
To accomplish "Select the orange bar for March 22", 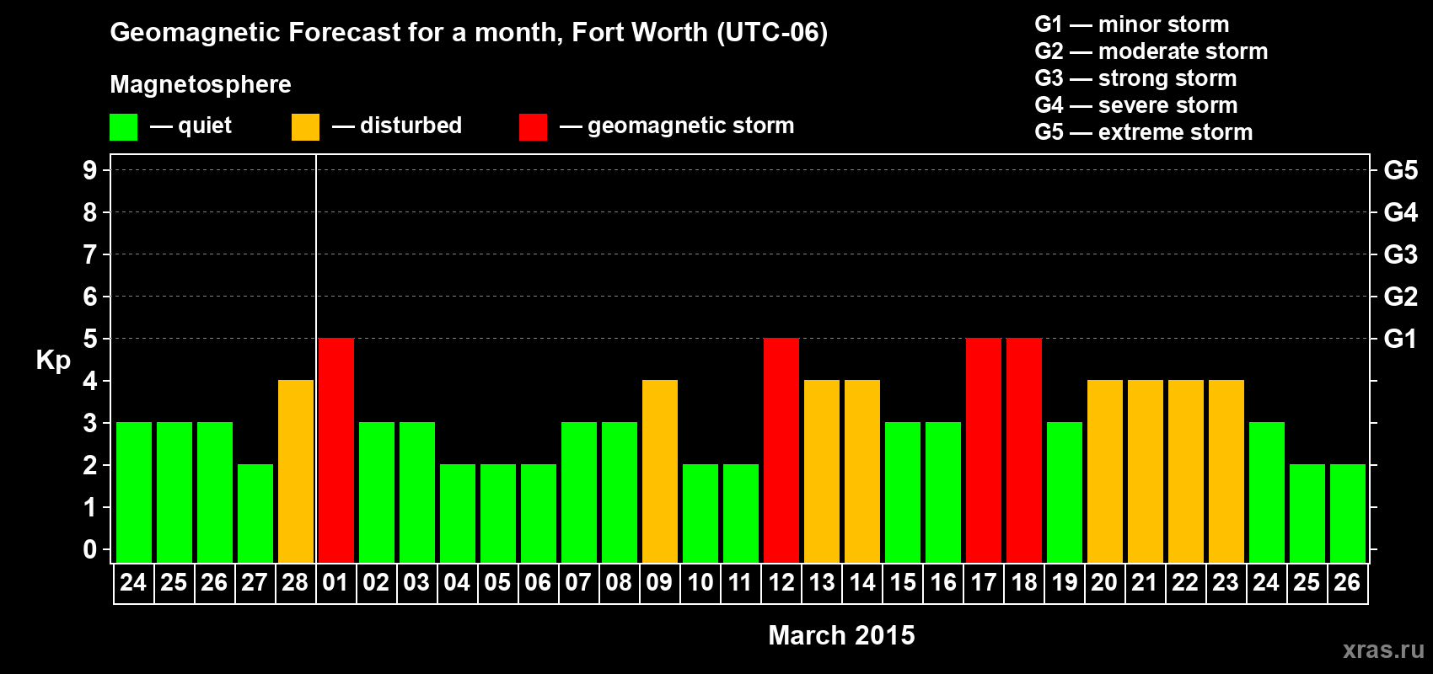I will click(x=1186, y=471).
